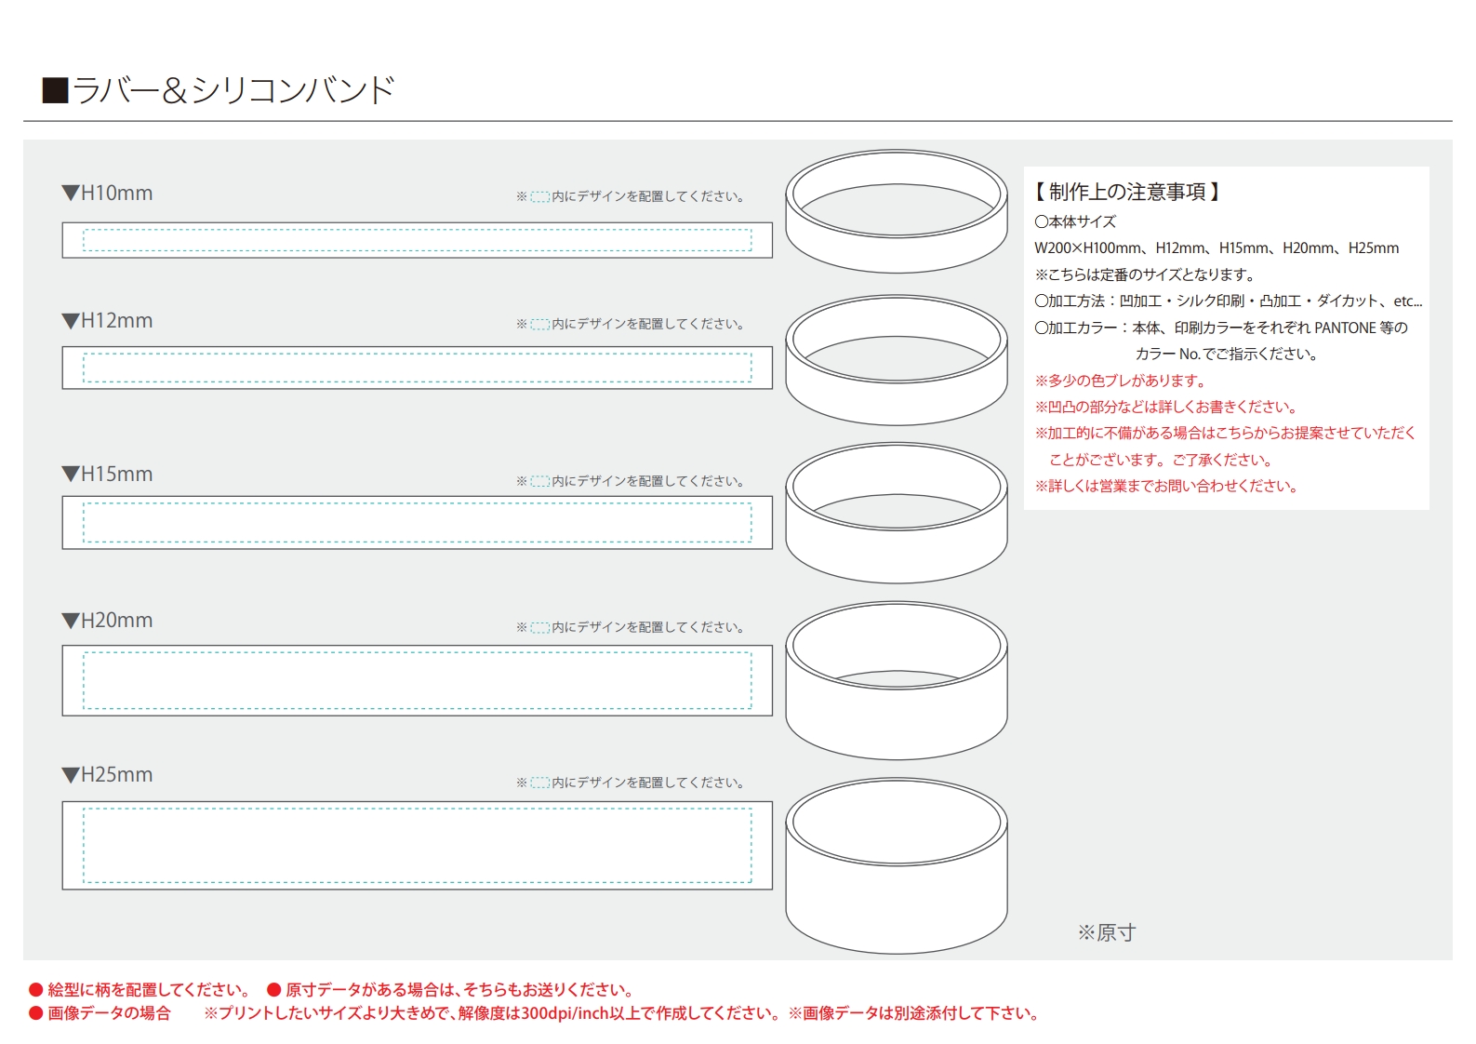Screen dimensions: 1476x1044
Task: Click the ※原寸 label
Action: click(x=1107, y=932)
